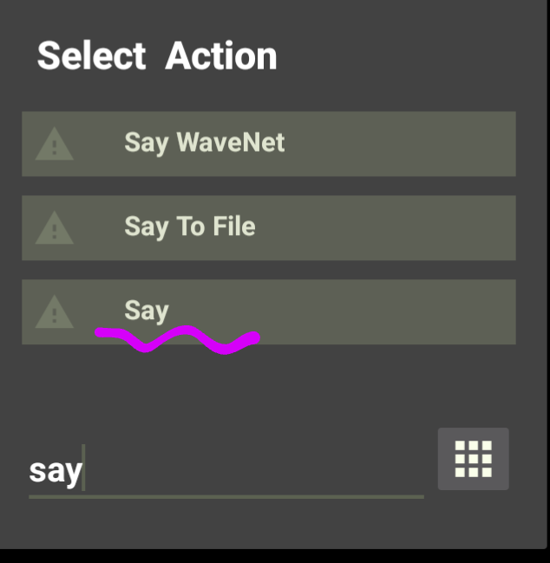Place cursor after "say" in search box
This screenshot has width=550, height=563.
click(83, 468)
